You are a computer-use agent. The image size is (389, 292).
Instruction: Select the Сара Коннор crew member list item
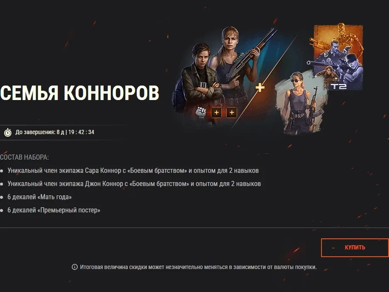pyautogui.click(x=133, y=171)
